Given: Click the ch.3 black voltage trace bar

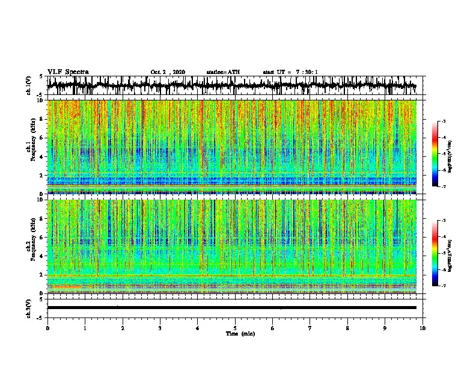Looking at the screenshot, I should tap(232, 308).
